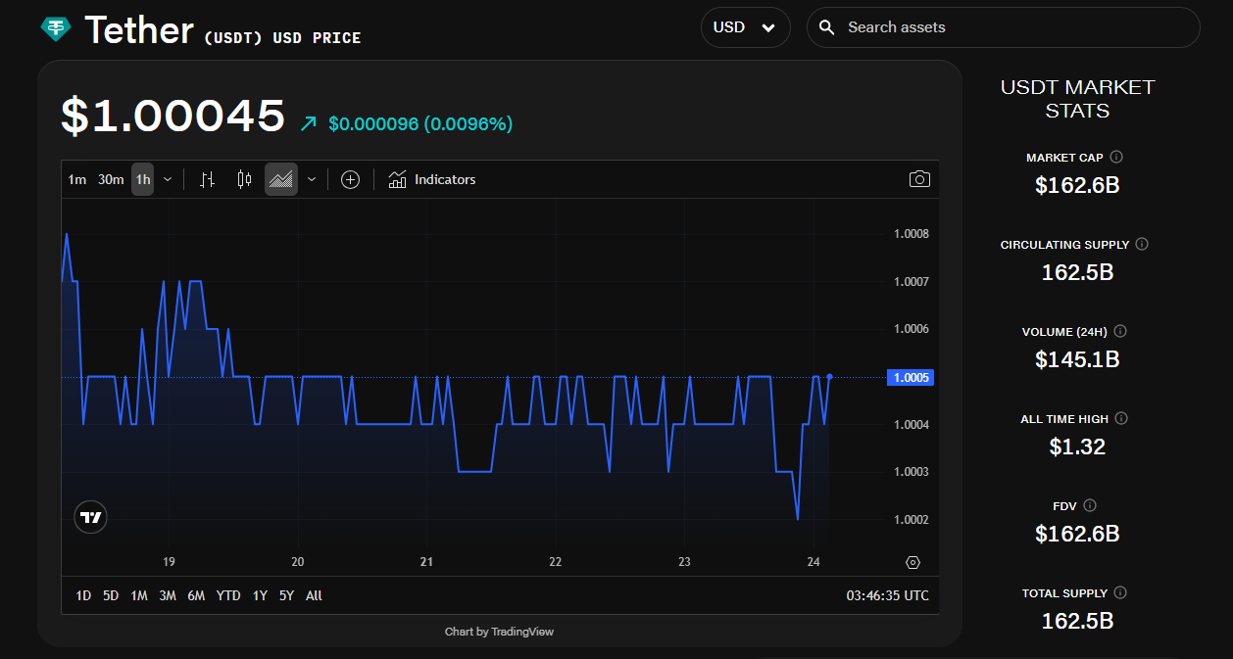Click the last price dot on chart
Screen dimensions: 1233x659
(829, 376)
